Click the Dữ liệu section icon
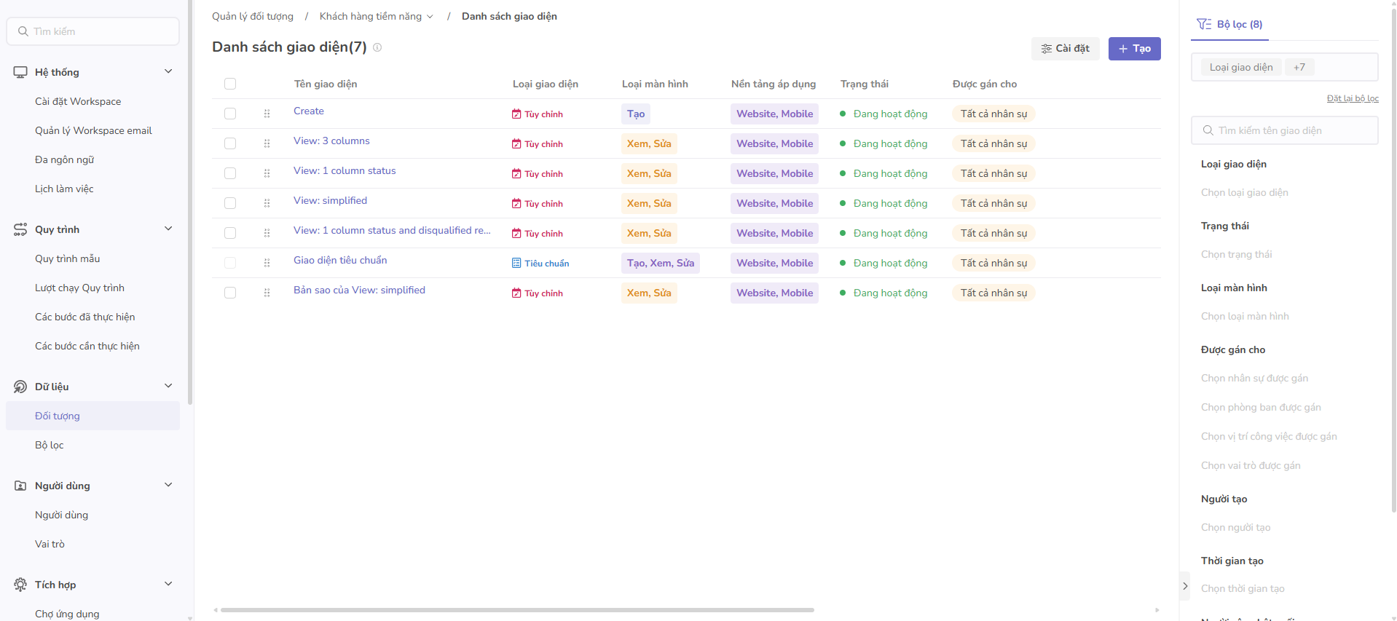Viewport: 1397px width, 621px height. (x=20, y=387)
